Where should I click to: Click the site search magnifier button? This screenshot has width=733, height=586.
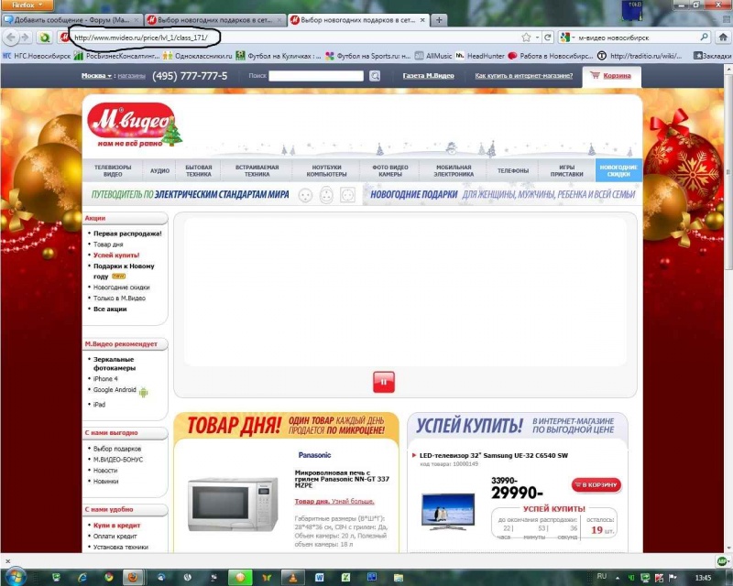[x=375, y=76]
